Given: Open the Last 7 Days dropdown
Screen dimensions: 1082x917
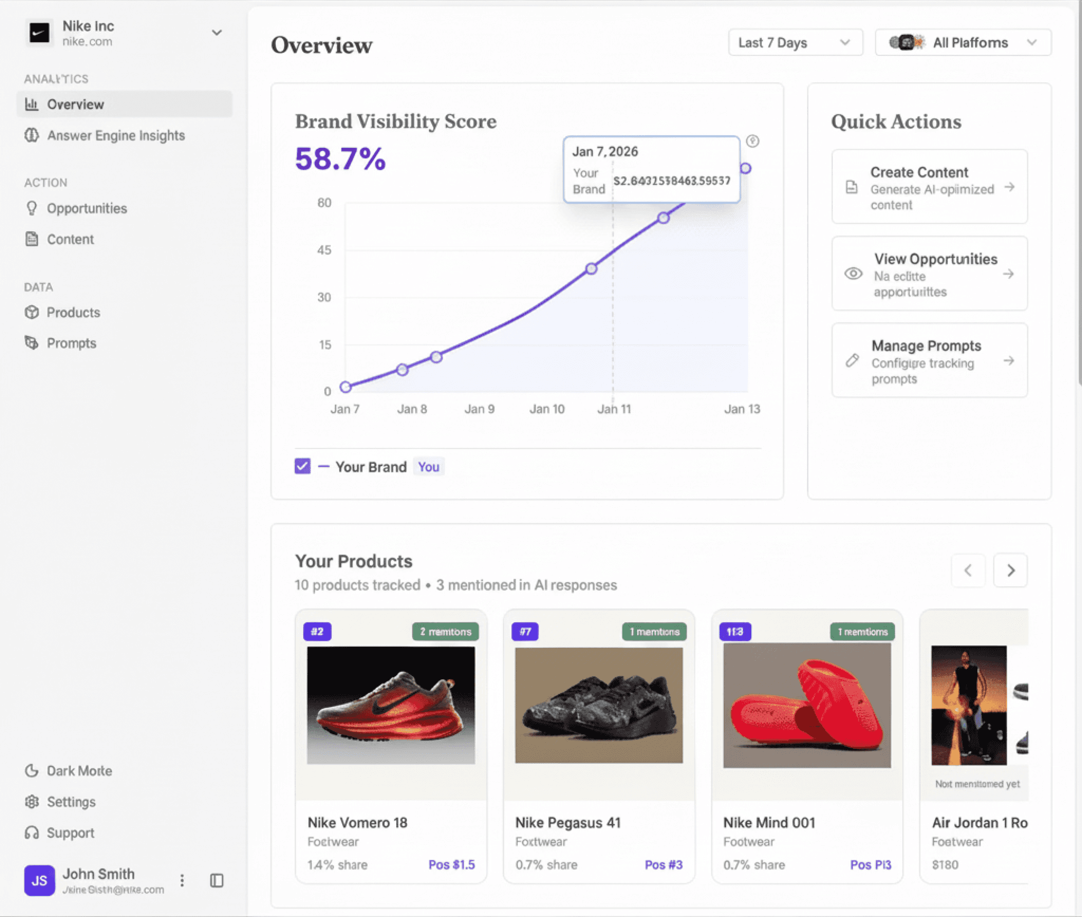Looking at the screenshot, I should (795, 43).
